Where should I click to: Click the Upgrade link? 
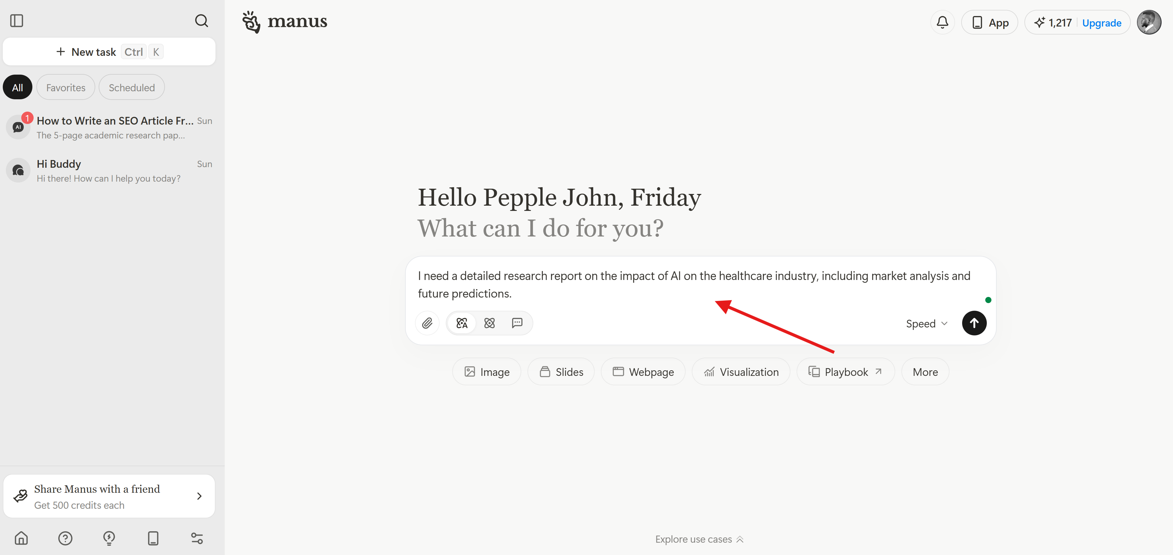[x=1101, y=23]
